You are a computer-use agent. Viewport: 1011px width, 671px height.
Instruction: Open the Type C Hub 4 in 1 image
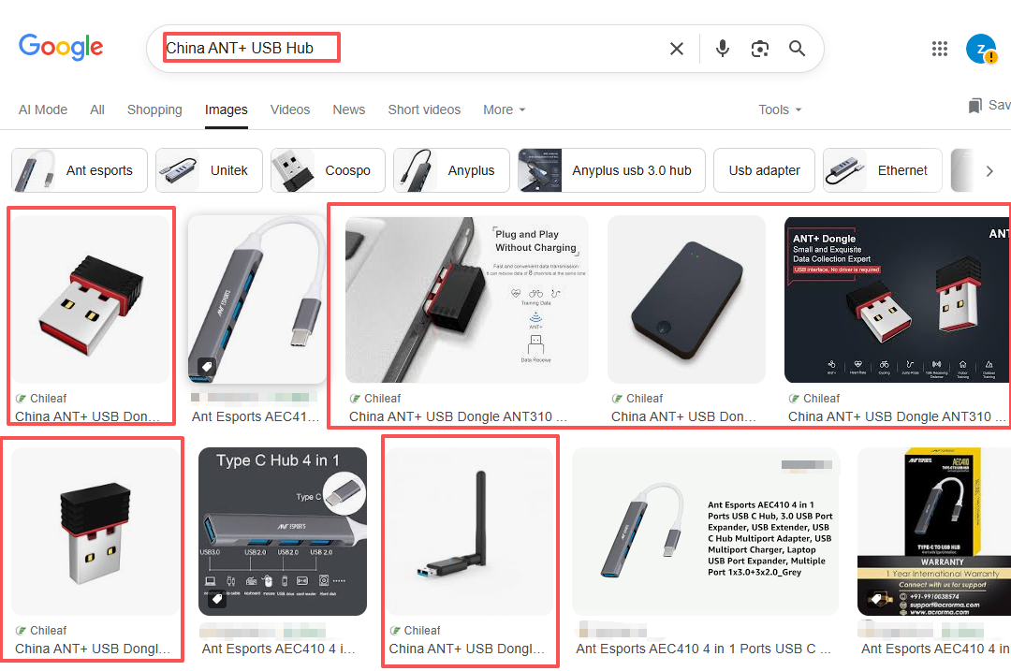click(x=282, y=532)
